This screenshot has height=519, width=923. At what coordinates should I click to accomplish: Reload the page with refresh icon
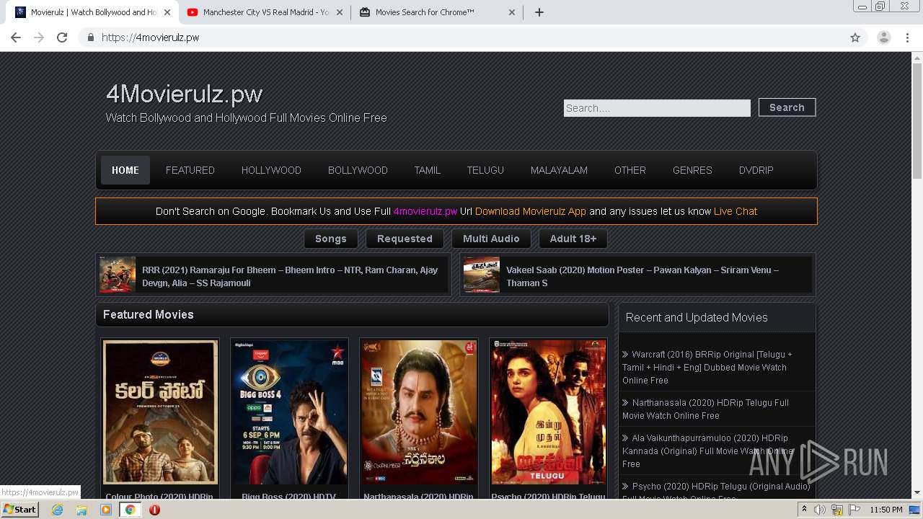[62, 37]
